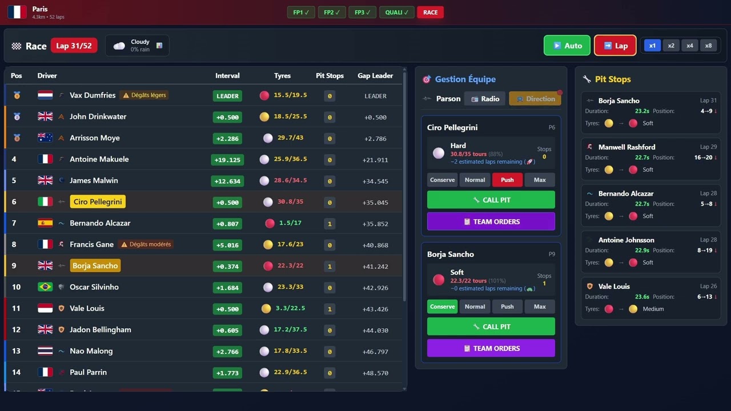Start Auto race simulation
The height and width of the screenshot is (411, 731).
(x=567, y=46)
